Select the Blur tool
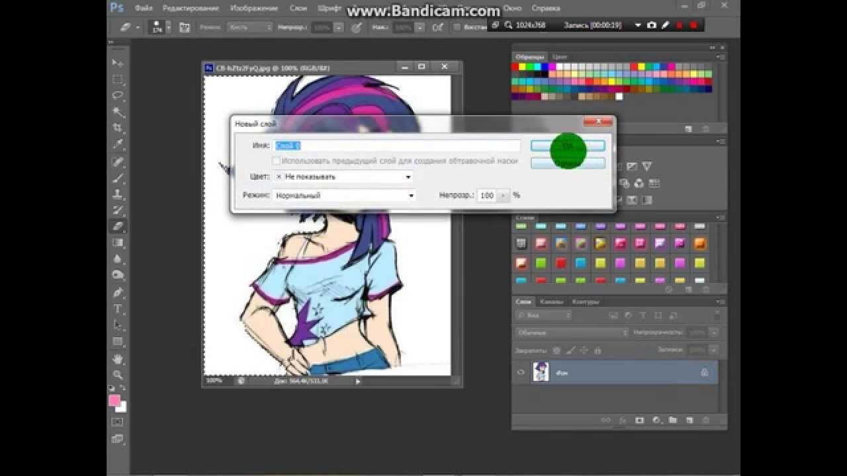Image resolution: width=847 pixels, height=476 pixels. point(118,259)
